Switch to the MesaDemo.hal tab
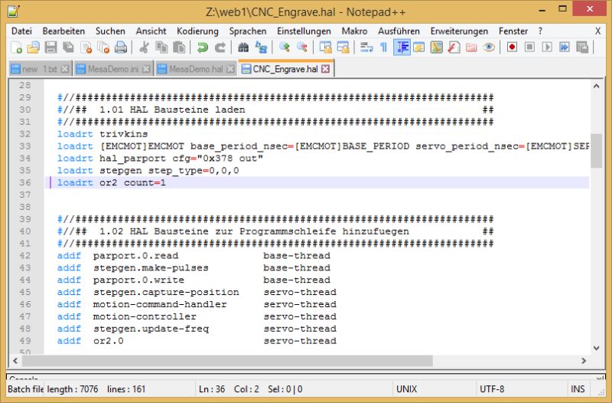The width and height of the screenshot is (612, 403). coord(196,69)
